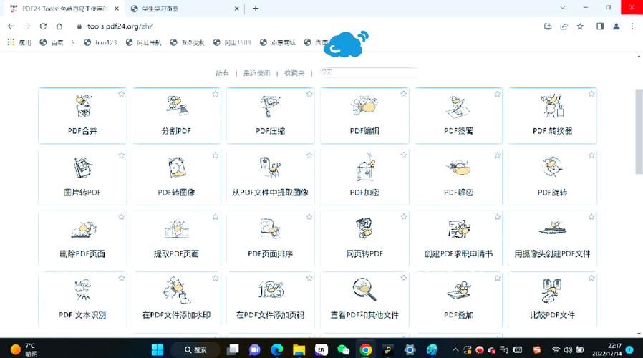Open a new browser tab
Screen dimensions: 643x358
pyautogui.click(x=256, y=9)
